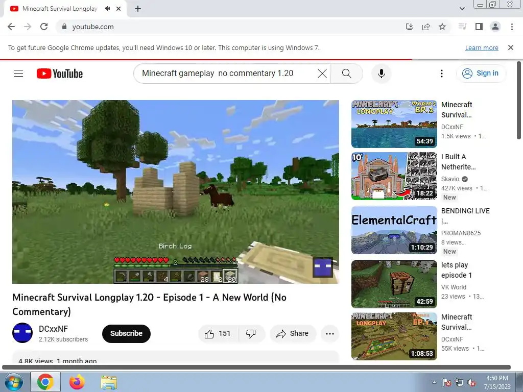Sign in to YouTube

pyautogui.click(x=481, y=73)
